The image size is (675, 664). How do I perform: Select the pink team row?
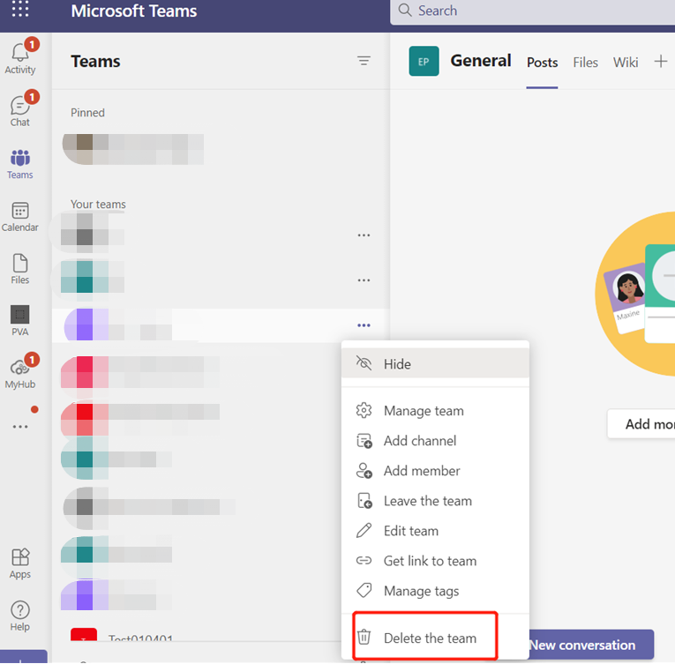pyautogui.click(x=140, y=372)
